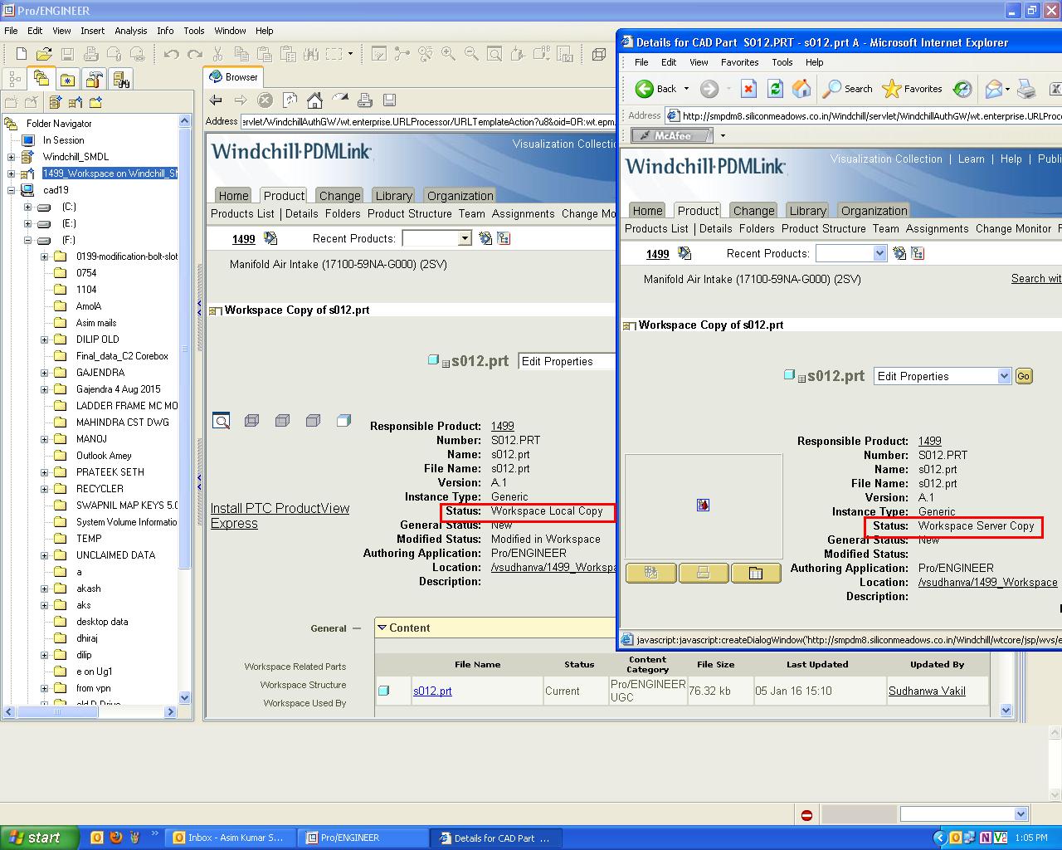The height and width of the screenshot is (850, 1062).
Task: Click Windows Start button
Action: pos(40,838)
